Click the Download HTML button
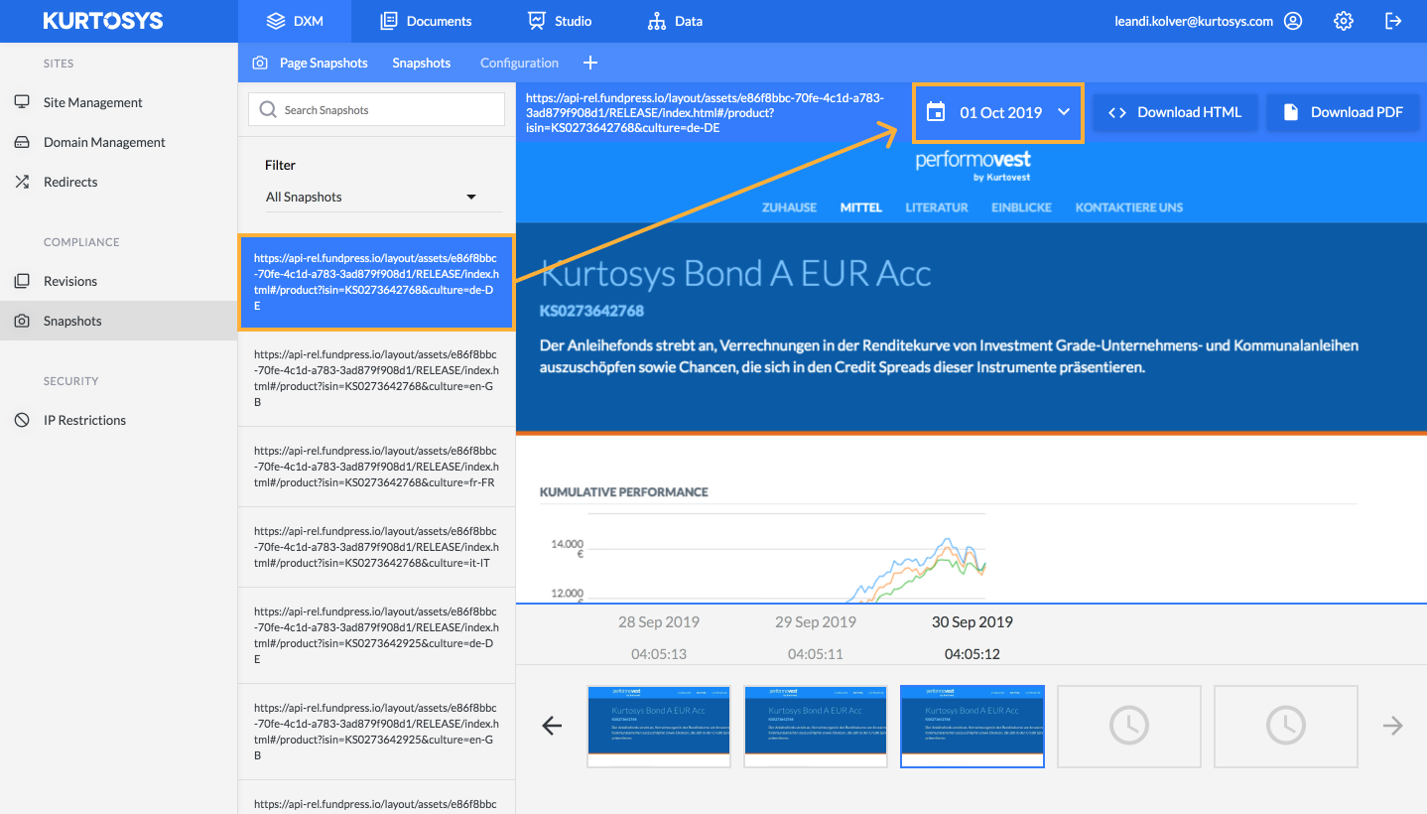1427x814 pixels. tap(1175, 112)
